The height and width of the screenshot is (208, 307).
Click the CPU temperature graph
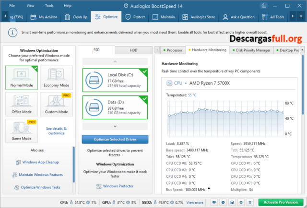pos(225,118)
